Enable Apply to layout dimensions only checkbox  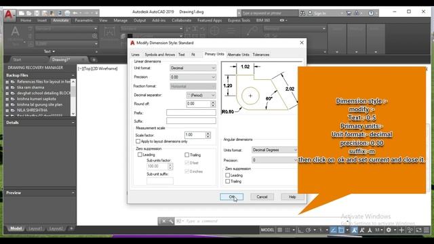pyautogui.click(x=138, y=142)
